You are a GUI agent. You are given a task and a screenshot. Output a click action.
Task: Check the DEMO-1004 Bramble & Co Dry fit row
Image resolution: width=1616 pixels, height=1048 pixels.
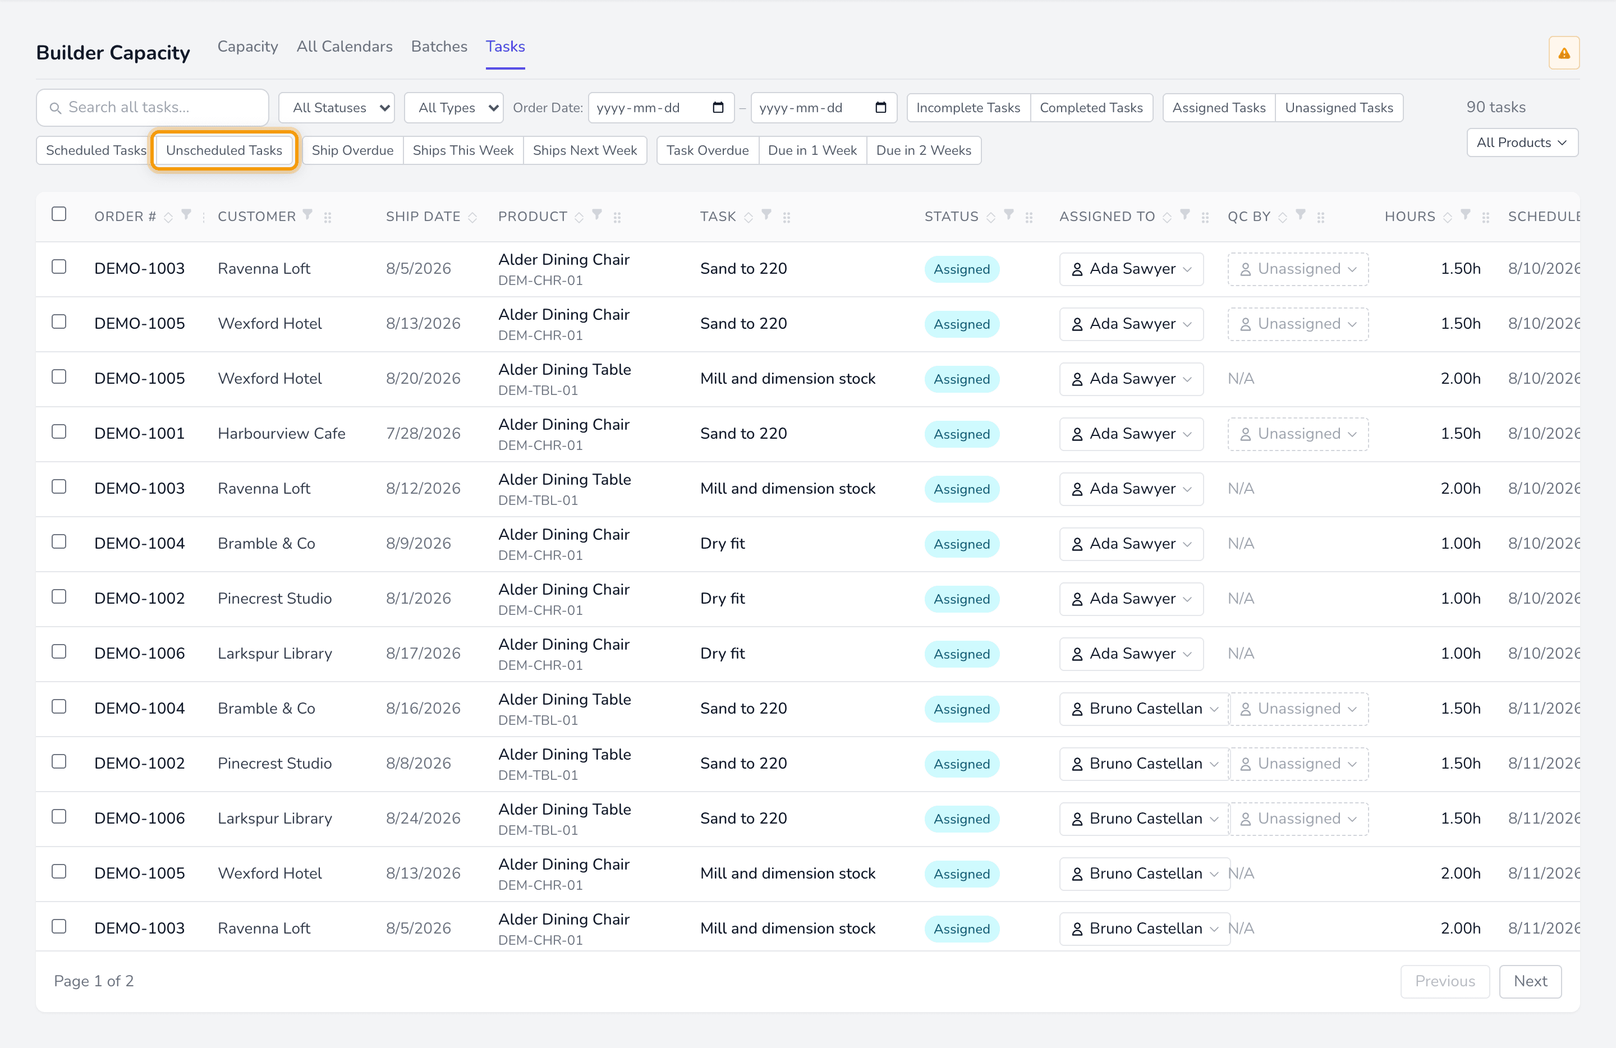59,541
